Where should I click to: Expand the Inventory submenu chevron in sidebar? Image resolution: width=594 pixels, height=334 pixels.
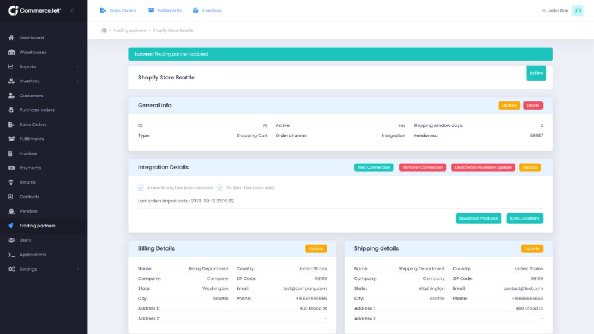point(78,81)
